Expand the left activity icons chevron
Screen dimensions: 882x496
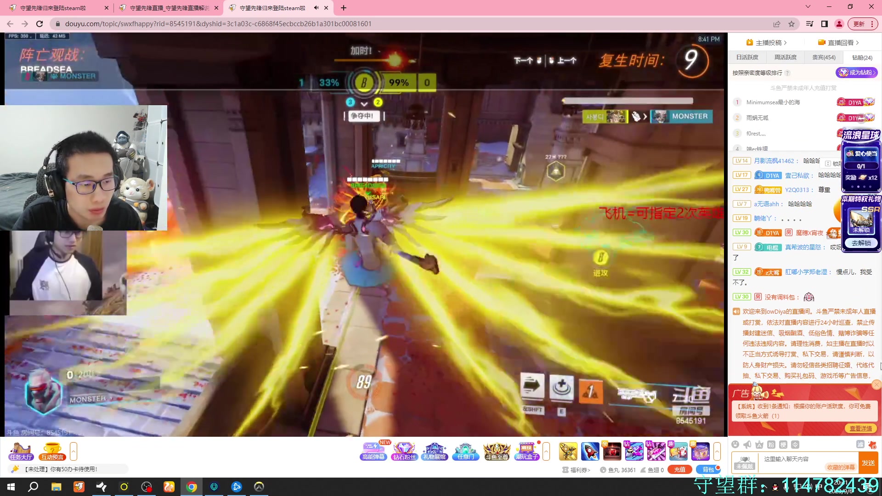73,451
